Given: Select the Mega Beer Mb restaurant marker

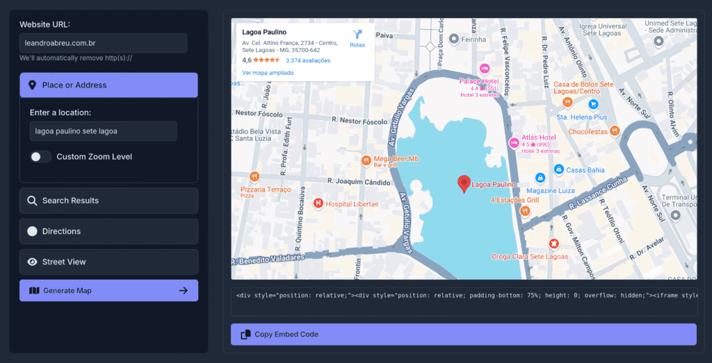Looking at the screenshot, I should (366, 160).
